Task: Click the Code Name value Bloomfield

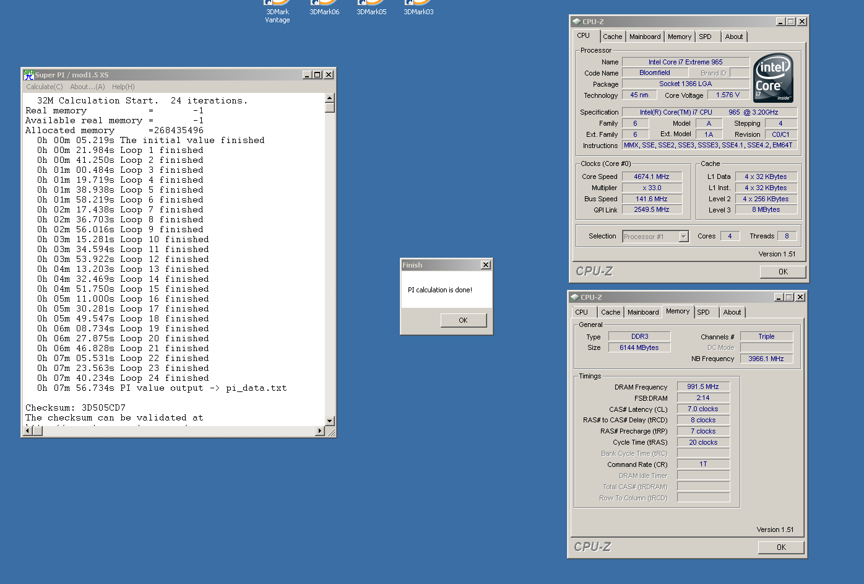Action: coord(655,72)
